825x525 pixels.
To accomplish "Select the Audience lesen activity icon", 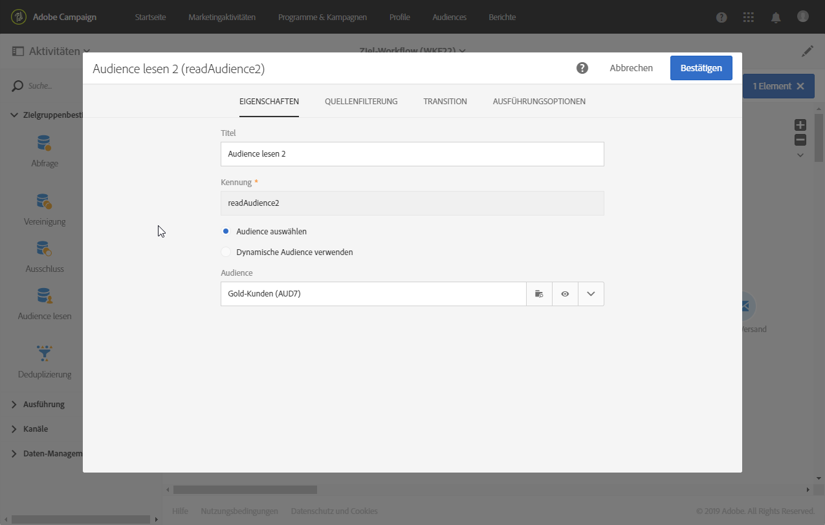I will 44,296.
